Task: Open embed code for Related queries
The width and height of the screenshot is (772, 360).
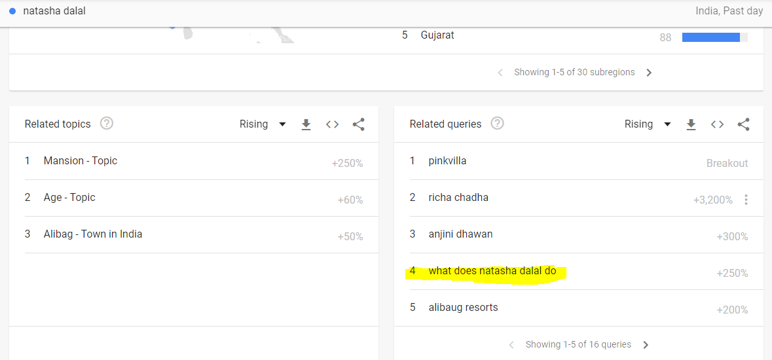Action: click(x=718, y=124)
